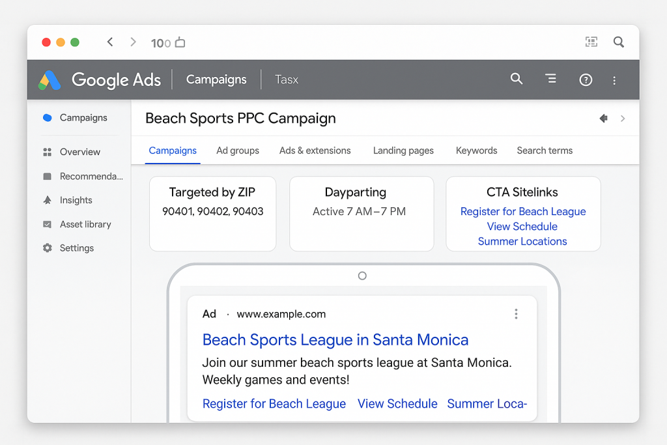
Task: Select the Campaigns tab
Action: (x=173, y=151)
